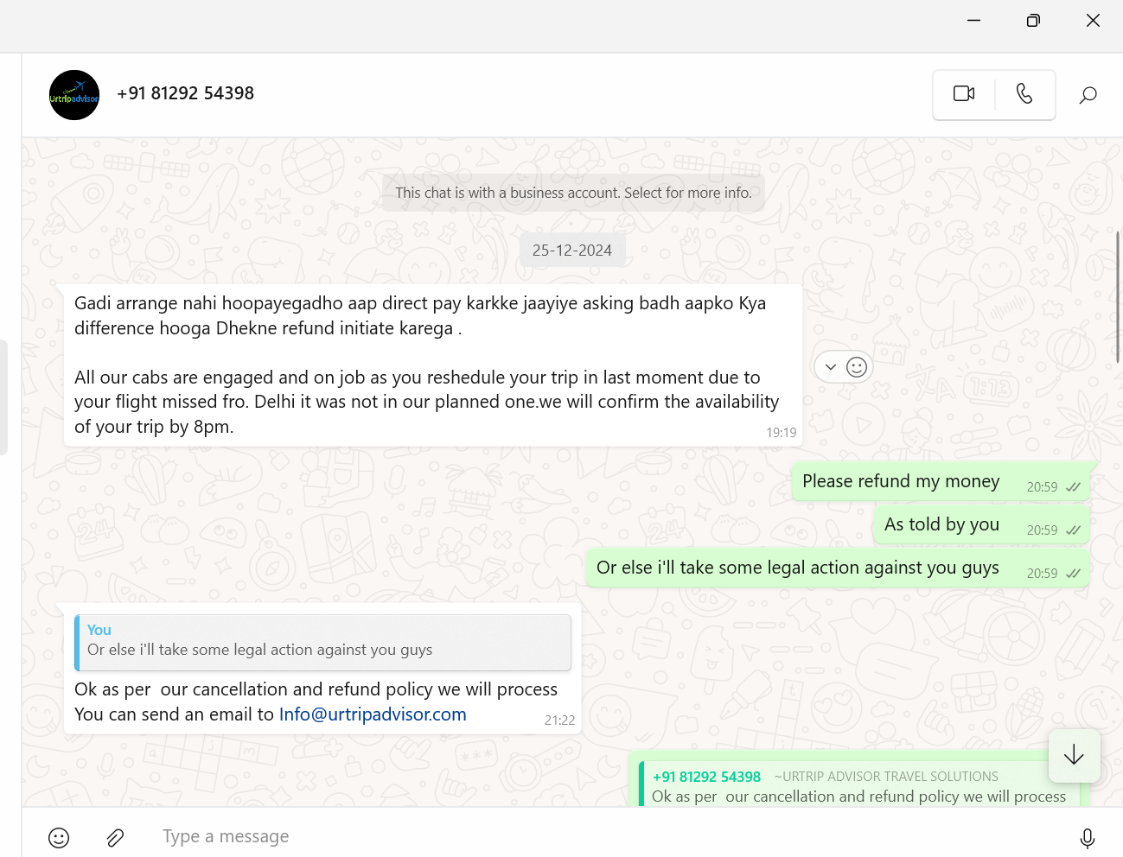Click the 25-12-2024 date label

tap(572, 251)
